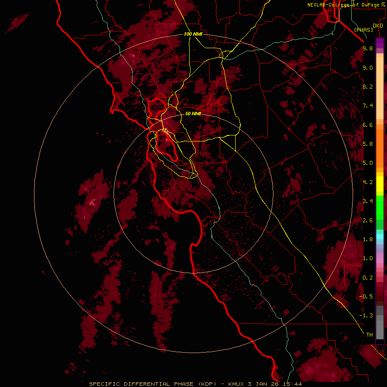Click the 100 NMI range ring label

(193, 34)
